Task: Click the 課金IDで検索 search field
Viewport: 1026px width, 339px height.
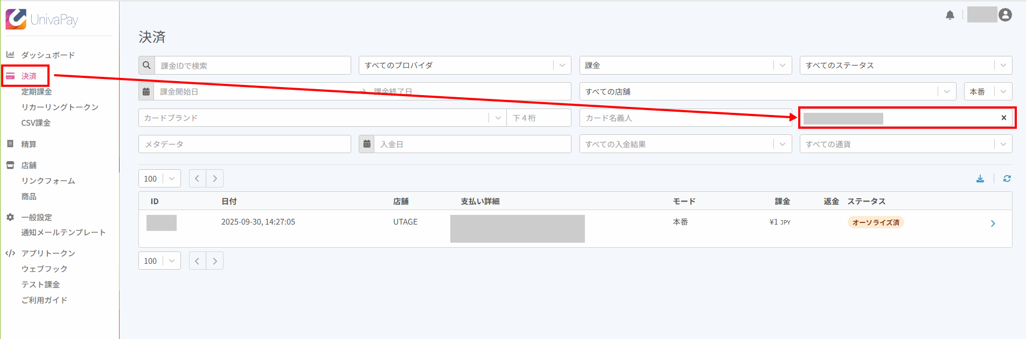Action: pyautogui.click(x=253, y=65)
